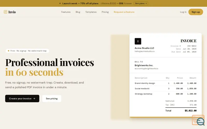Click hello@acmestudio.co email
Viewport: 207px width, 129px height.
tap(145, 51)
